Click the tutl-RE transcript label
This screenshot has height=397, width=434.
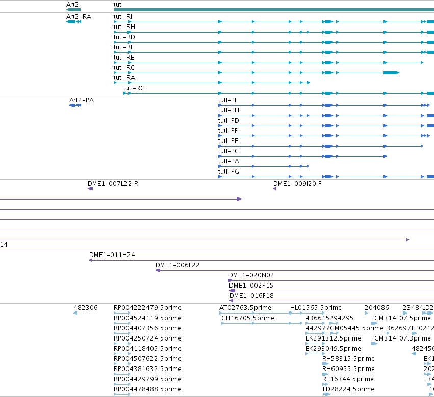[124, 58]
